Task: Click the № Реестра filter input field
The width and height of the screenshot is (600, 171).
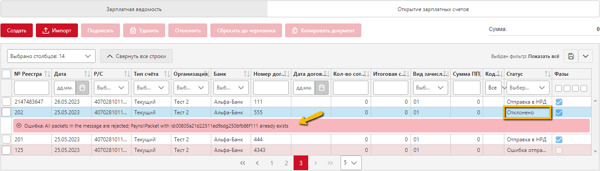Action: point(31,87)
